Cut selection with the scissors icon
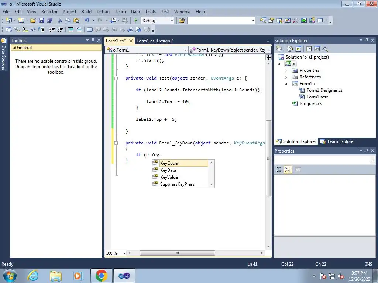378x283 pixels. [60, 21]
